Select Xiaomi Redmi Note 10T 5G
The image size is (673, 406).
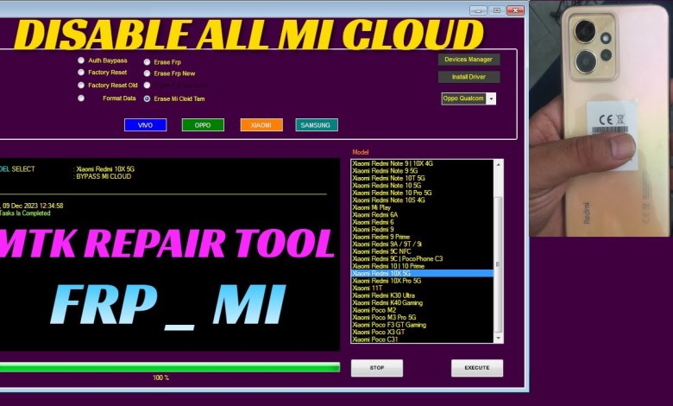pos(422,178)
